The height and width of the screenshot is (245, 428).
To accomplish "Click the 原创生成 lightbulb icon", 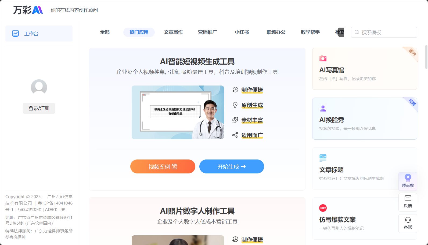I will (235, 105).
